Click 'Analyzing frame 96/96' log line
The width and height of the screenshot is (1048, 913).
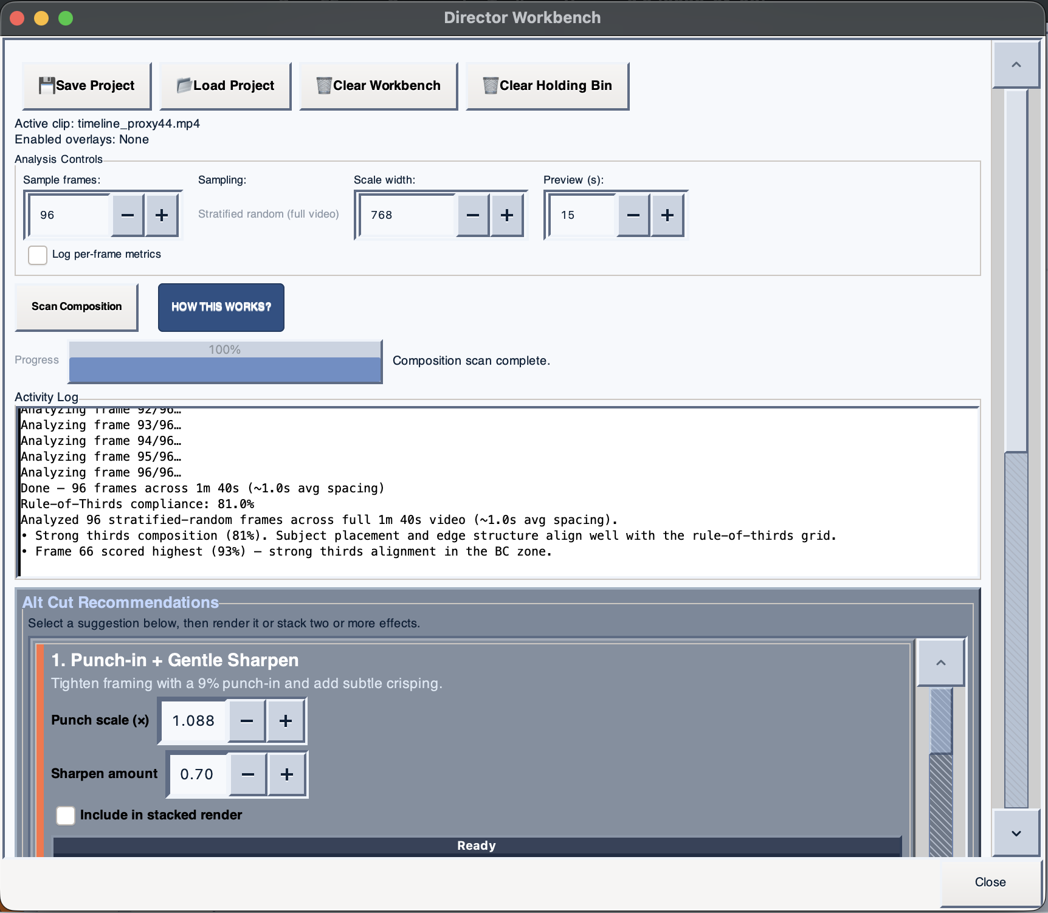click(x=101, y=472)
